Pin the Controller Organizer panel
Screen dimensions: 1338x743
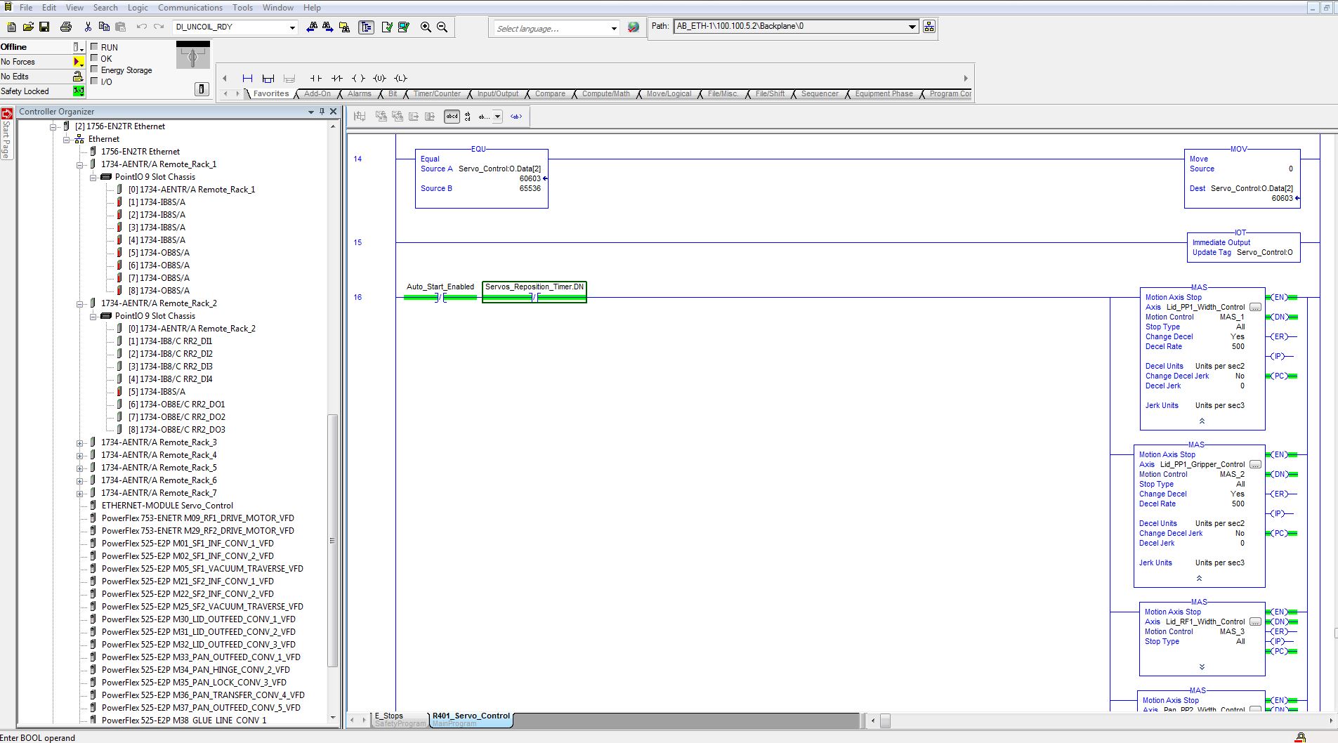click(322, 112)
